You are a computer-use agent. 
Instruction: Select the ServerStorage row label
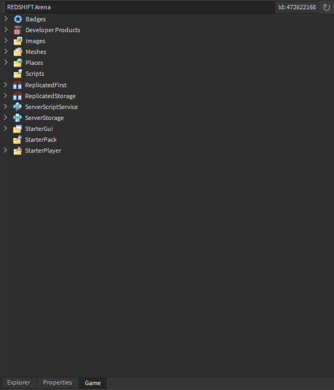45,118
